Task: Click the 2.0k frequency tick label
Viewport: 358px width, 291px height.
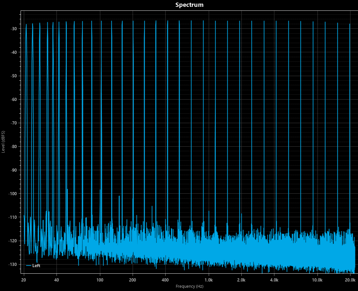Action: (x=241, y=280)
